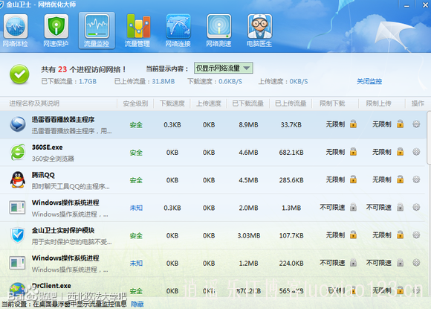Click the process list vertical scrollbar
This screenshot has height=309, width=431.
click(429, 138)
